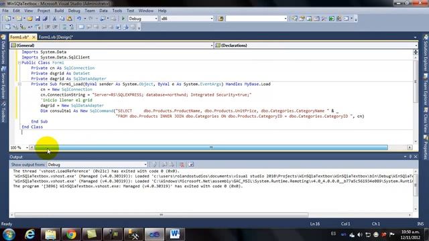The image size is (429, 241).
Task: Save the current file with Save icon
Action: (x=38, y=19)
